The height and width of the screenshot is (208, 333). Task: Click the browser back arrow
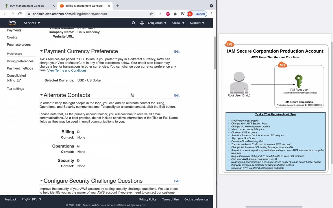click(x=5, y=14)
